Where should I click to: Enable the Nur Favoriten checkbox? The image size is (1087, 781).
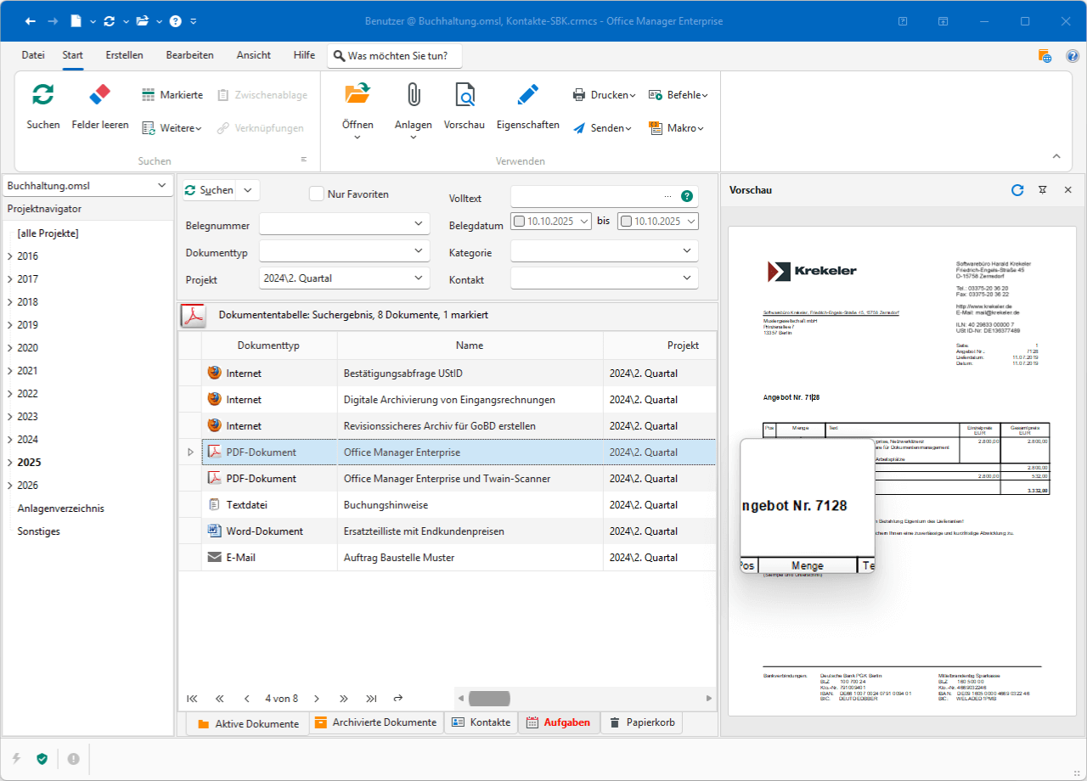tap(317, 194)
